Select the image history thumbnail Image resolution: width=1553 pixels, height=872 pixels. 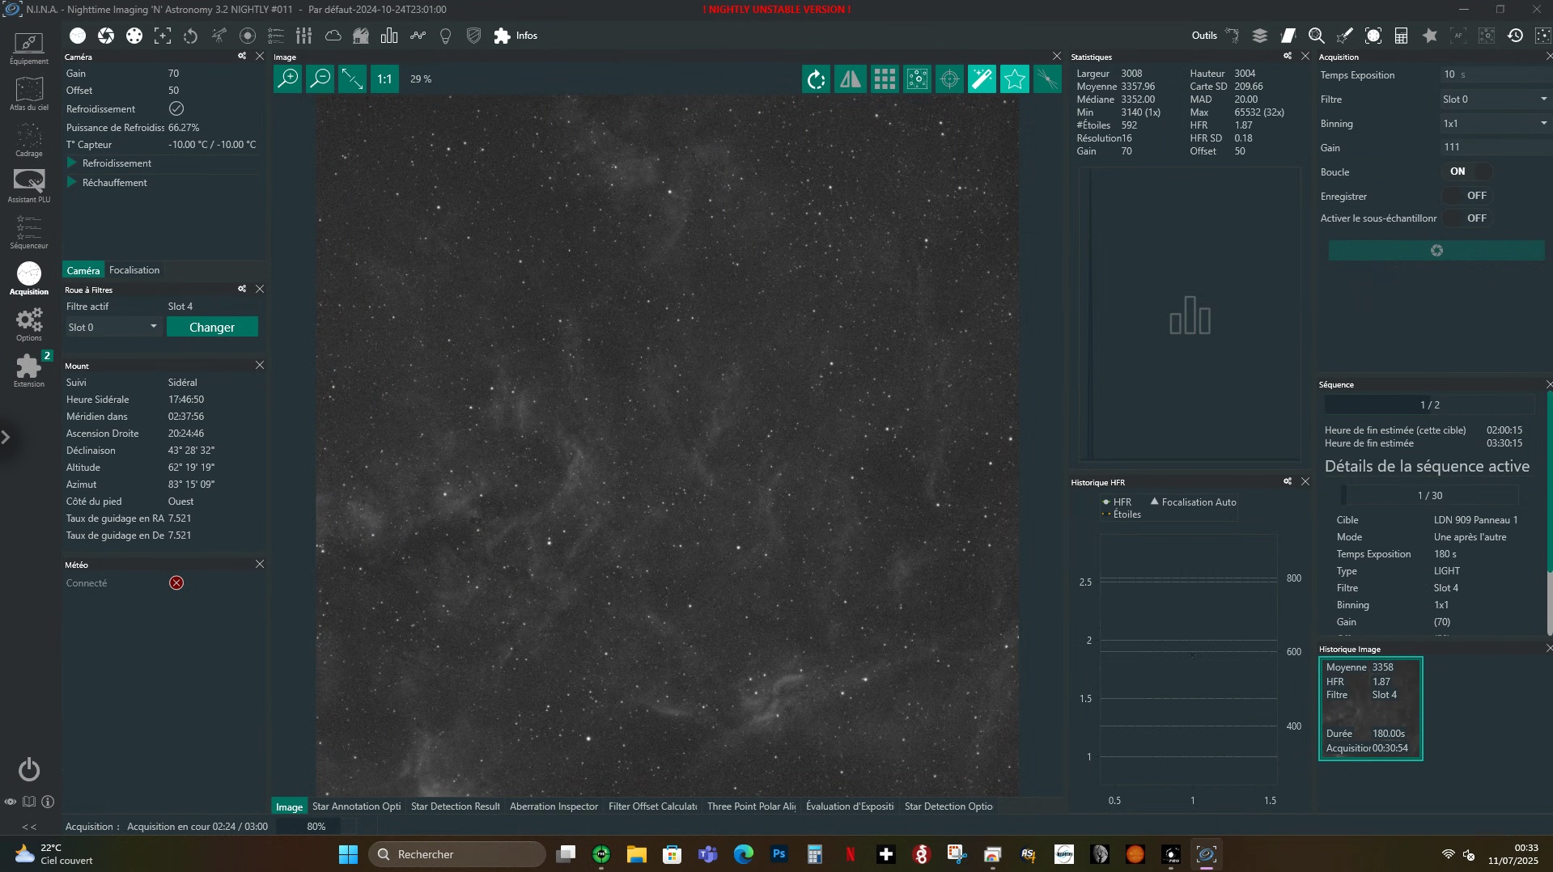point(1370,709)
